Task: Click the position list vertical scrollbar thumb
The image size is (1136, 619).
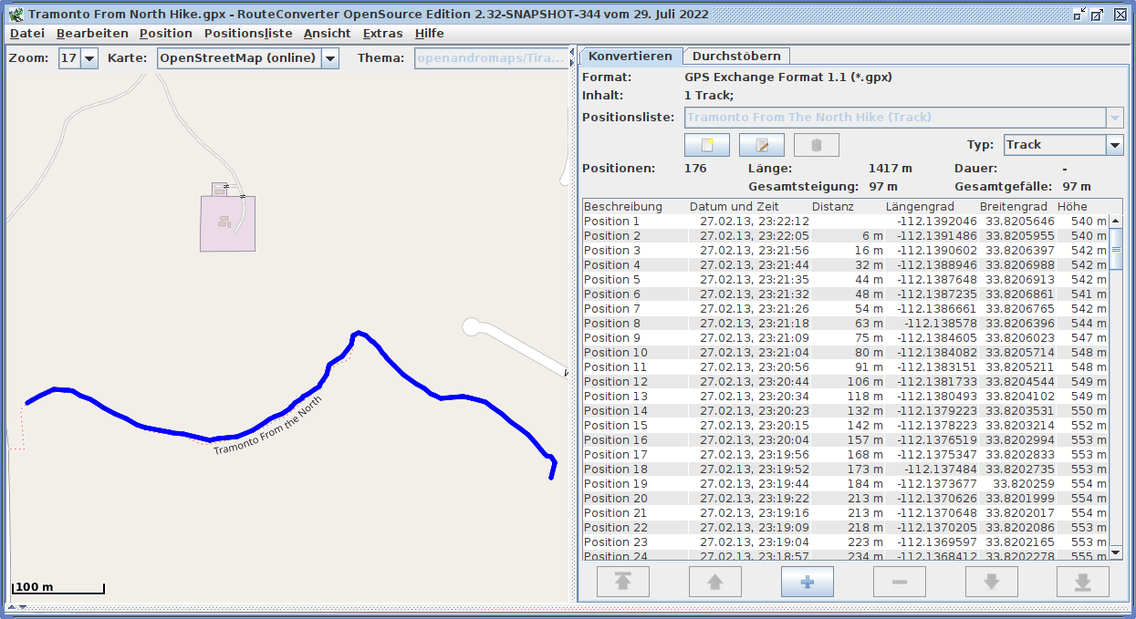Action: [x=1115, y=249]
